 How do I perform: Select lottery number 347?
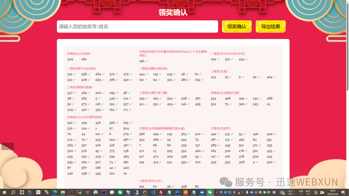click(70, 93)
